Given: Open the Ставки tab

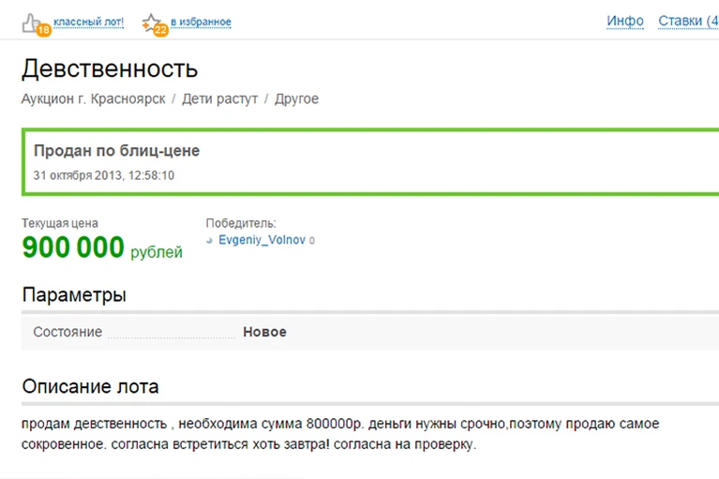Looking at the screenshot, I should click(688, 21).
